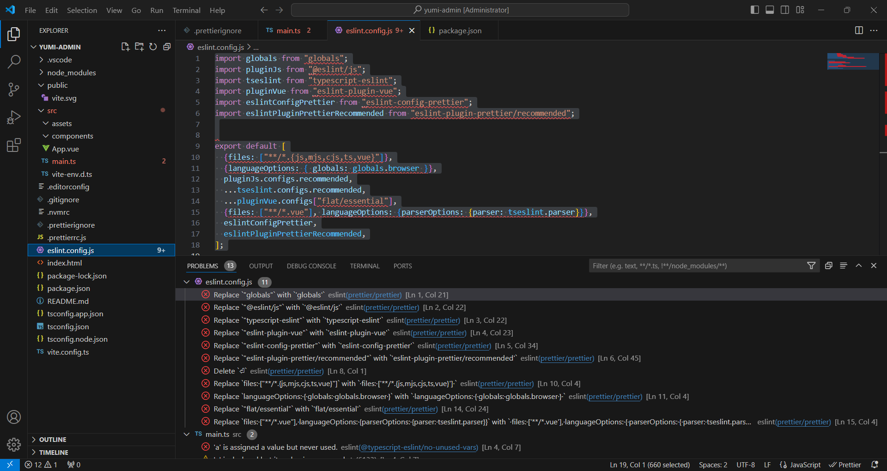Open the Selection menu
Image resolution: width=887 pixels, height=471 pixels.
click(82, 10)
